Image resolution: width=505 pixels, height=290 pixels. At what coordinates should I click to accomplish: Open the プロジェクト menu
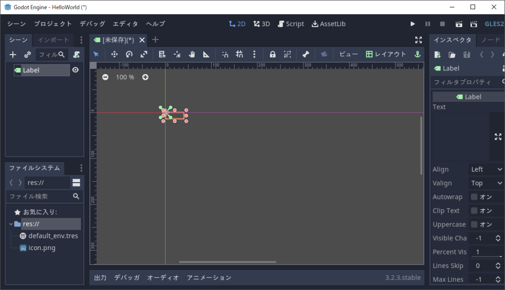[53, 24]
